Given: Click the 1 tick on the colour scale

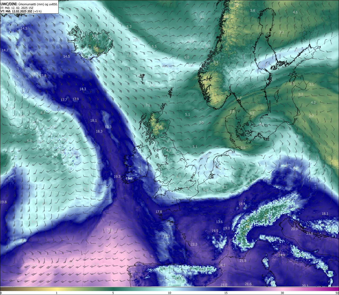Looking at the screenshot, I should click(57, 293).
